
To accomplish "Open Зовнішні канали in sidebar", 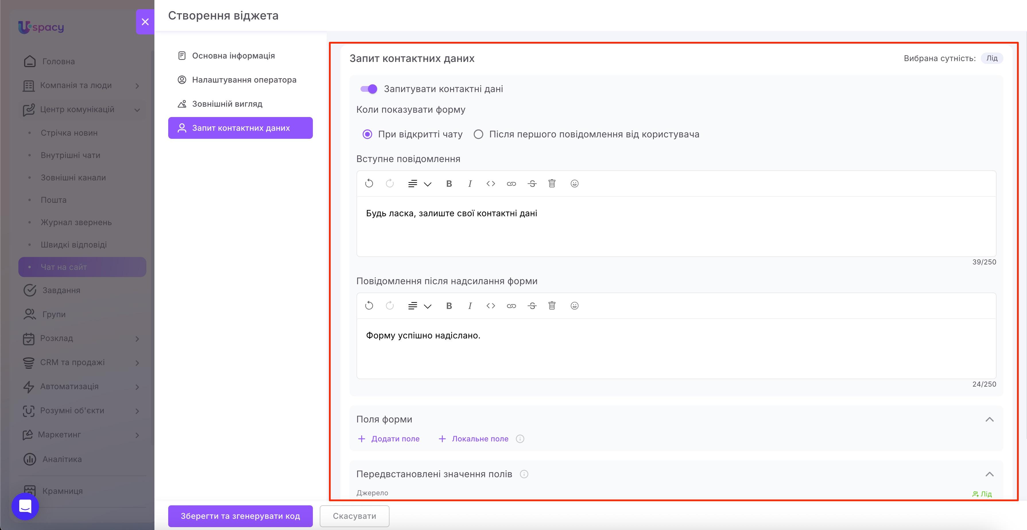I will [x=82, y=177].
